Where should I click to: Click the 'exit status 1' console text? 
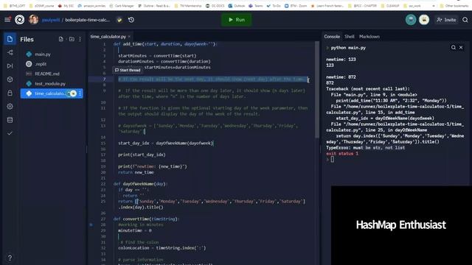[342, 154]
